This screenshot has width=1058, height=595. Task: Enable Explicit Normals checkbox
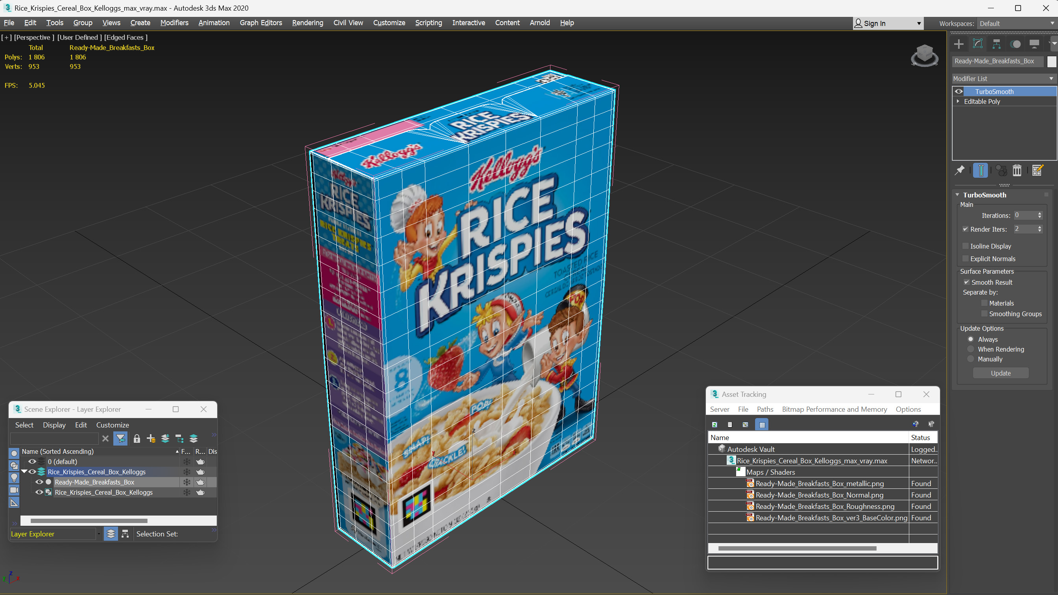[x=966, y=259]
